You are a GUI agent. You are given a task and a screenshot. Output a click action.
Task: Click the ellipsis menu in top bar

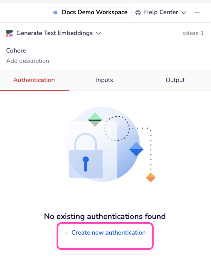coord(197,12)
